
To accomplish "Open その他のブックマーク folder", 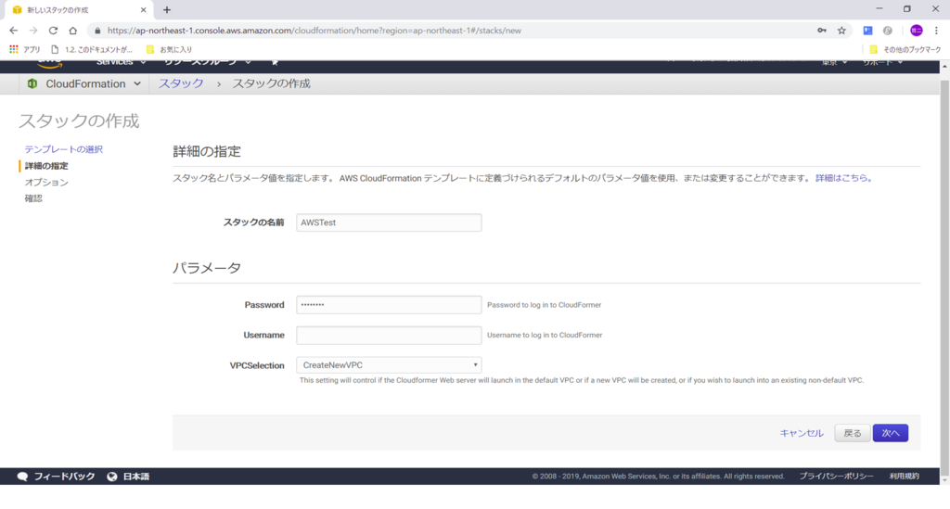I will [905, 49].
